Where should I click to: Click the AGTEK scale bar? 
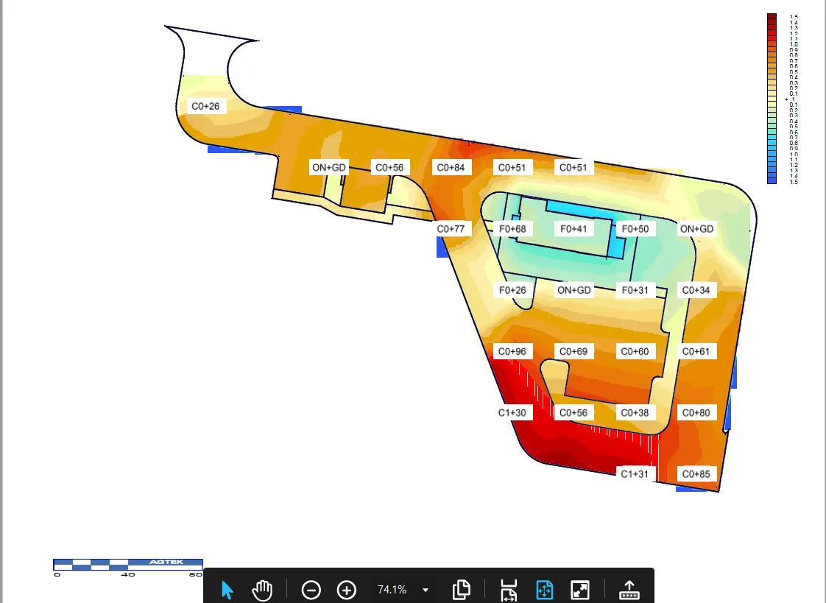tap(127, 565)
